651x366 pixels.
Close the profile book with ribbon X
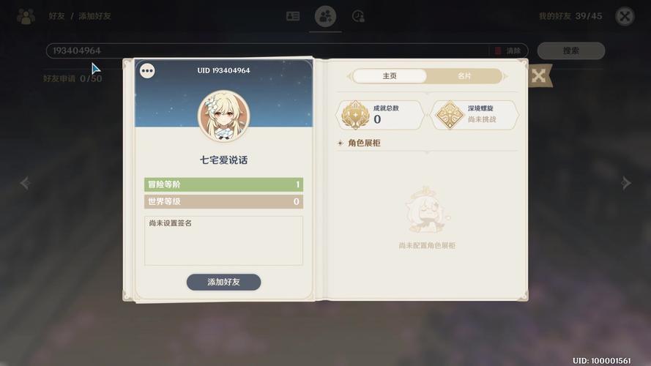pos(538,76)
